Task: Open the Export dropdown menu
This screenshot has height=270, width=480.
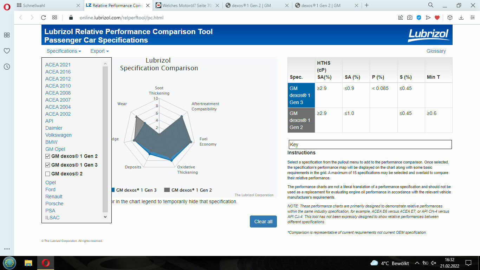Action: click(99, 51)
